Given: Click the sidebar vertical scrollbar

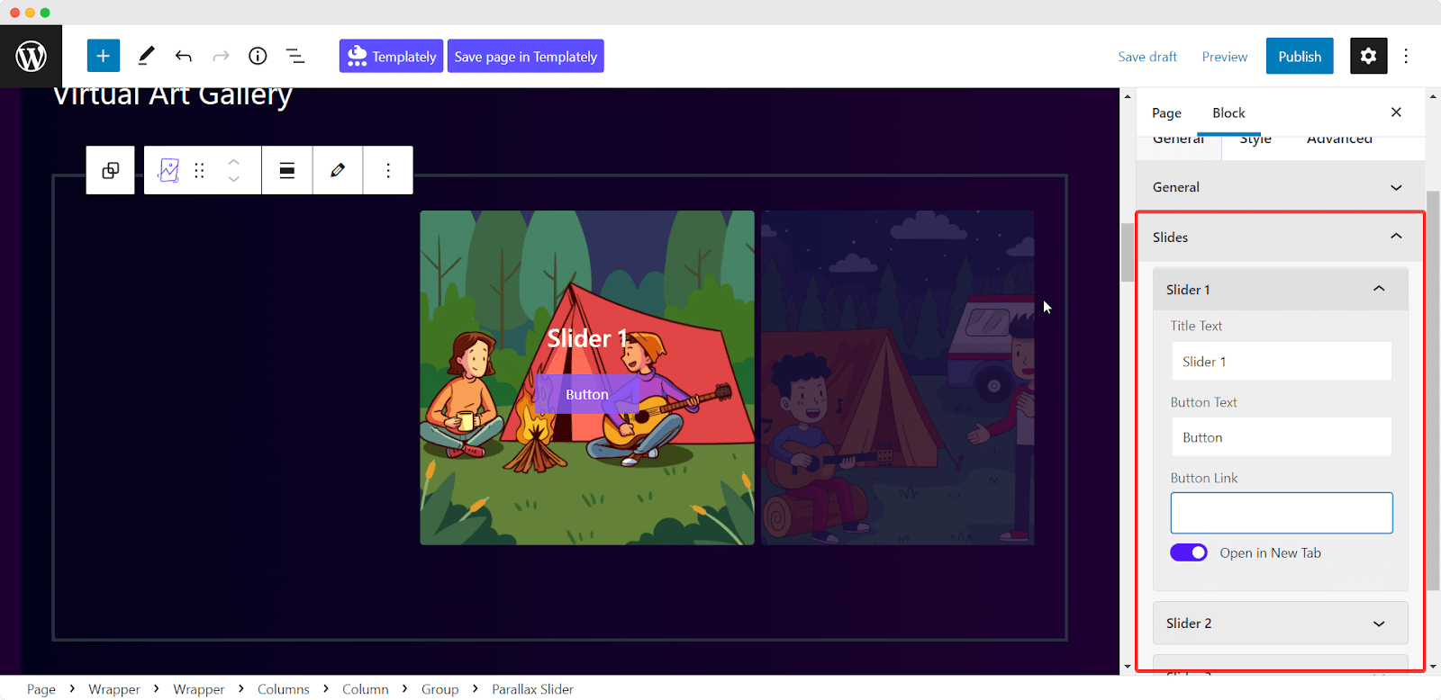Looking at the screenshot, I should click(x=1433, y=390).
